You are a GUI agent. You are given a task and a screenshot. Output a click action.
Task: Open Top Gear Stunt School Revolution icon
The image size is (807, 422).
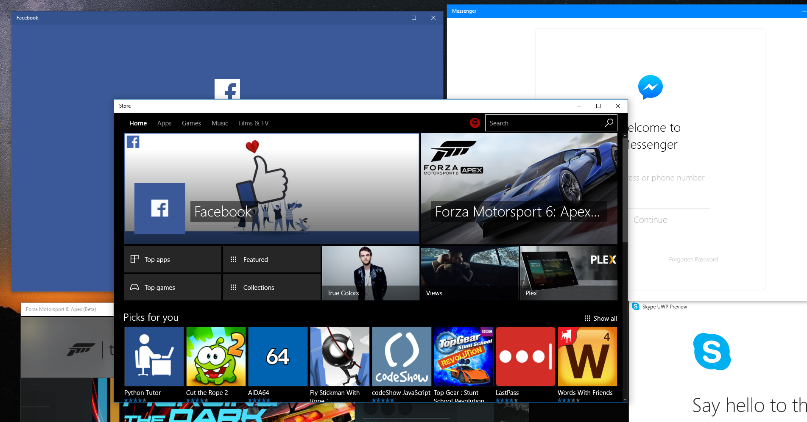tap(464, 356)
